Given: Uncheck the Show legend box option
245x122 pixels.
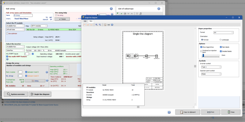Looking at the screenshot, I should coord(201,47).
